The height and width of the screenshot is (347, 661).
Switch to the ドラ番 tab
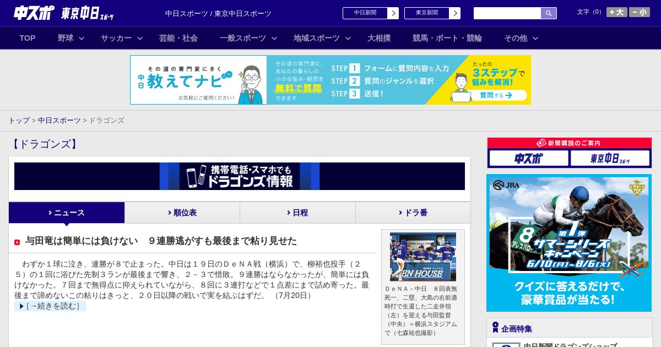coord(413,213)
